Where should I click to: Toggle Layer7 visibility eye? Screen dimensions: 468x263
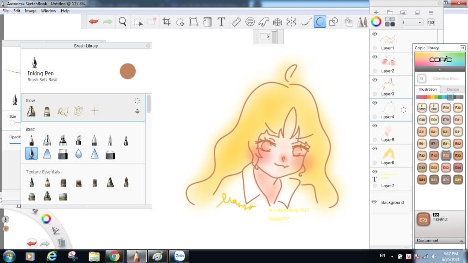[x=375, y=172]
